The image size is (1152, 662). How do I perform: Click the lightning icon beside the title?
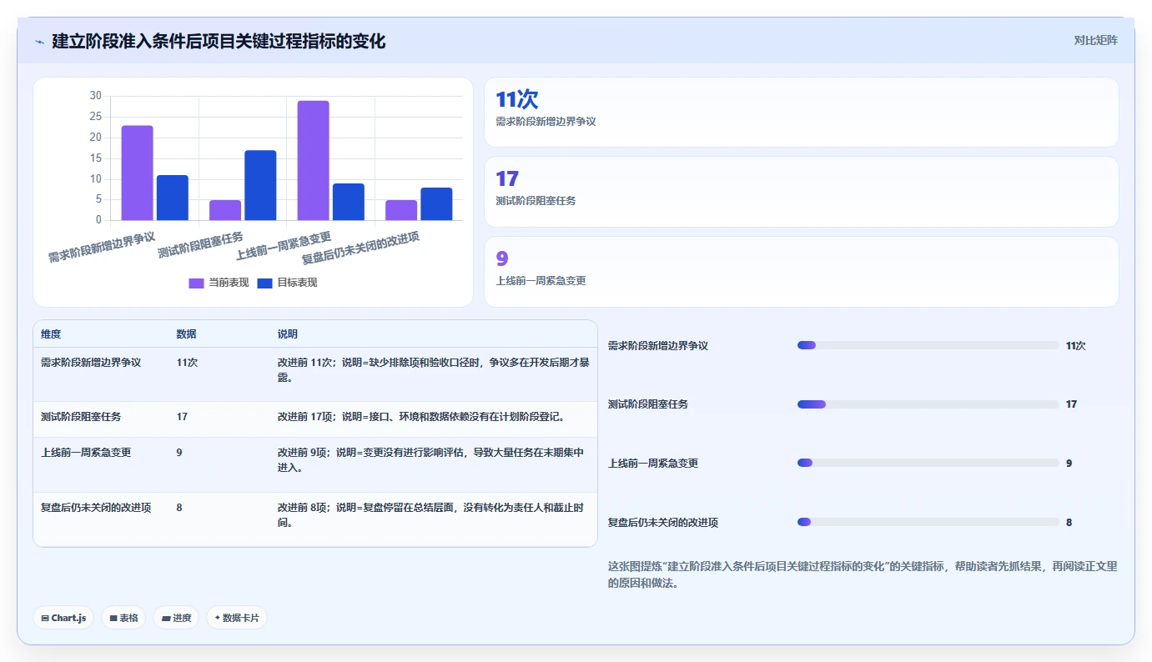tap(39, 42)
